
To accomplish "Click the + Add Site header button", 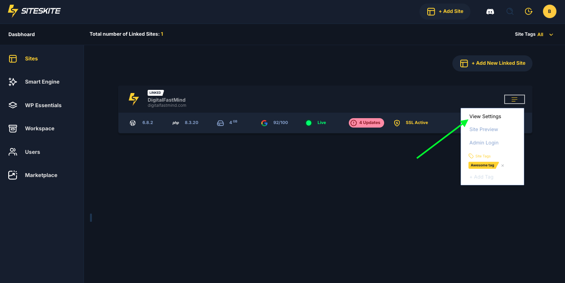I will [x=445, y=11].
